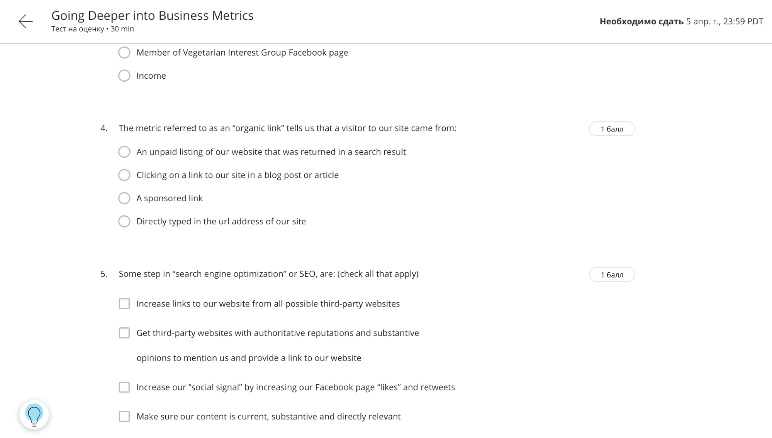
Task: Check 'Make sure our content is current'
Action: point(124,416)
